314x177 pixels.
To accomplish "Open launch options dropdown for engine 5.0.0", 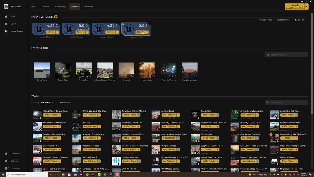I will coord(87,32).
